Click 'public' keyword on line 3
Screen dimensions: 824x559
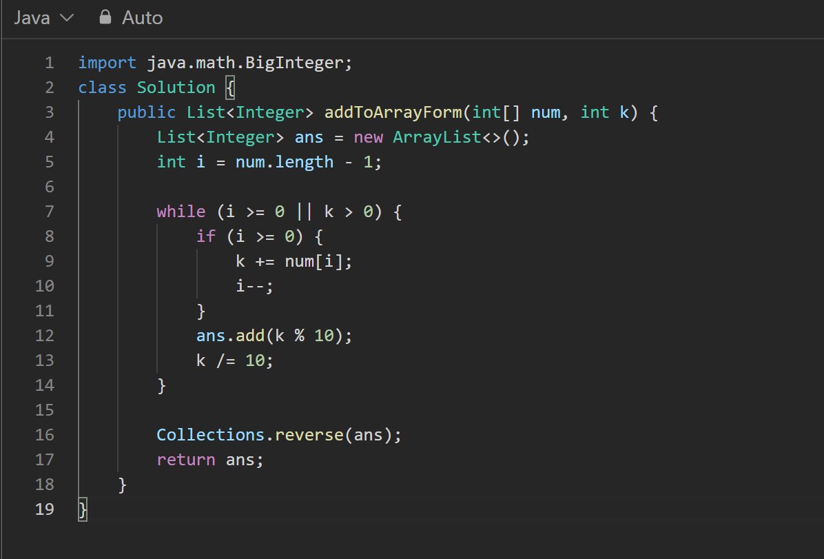tap(147, 112)
